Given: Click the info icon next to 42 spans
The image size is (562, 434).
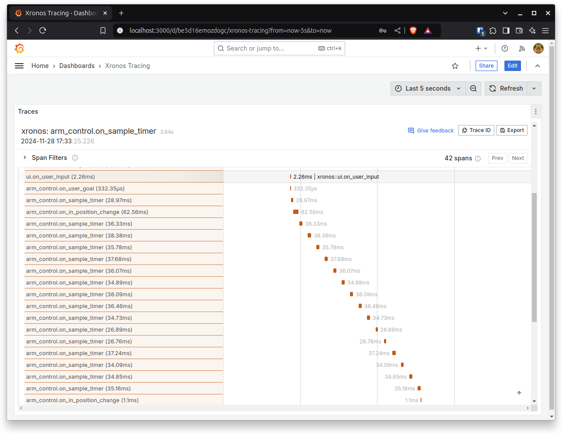Looking at the screenshot, I should (478, 159).
